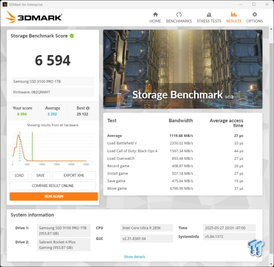Open the OPTIONS tab label
The image size is (274, 267).
(255, 21)
